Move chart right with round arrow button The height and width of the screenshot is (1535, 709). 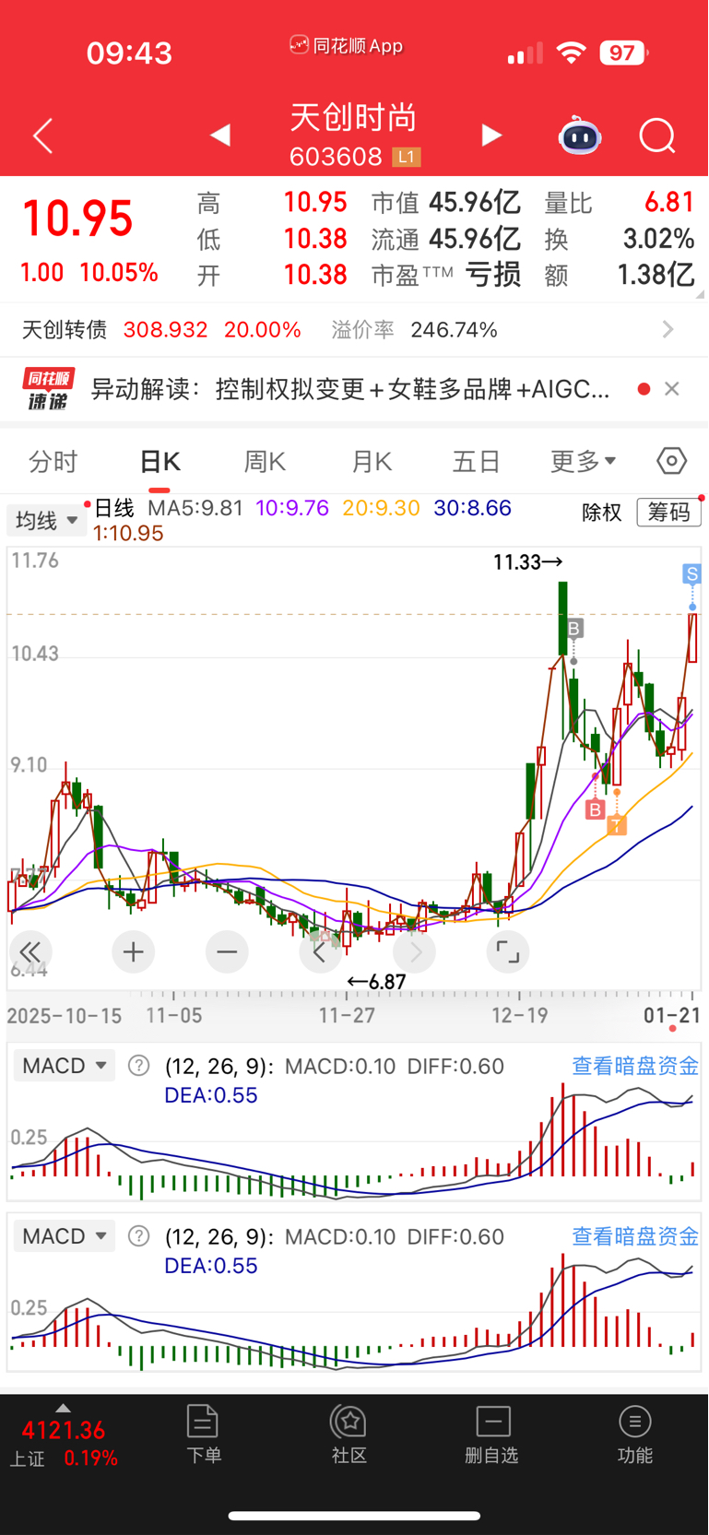coord(415,951)
